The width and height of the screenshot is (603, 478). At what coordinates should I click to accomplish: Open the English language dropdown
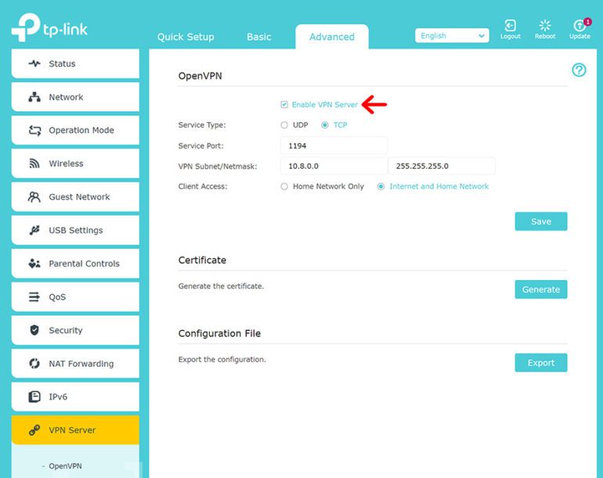452,36
